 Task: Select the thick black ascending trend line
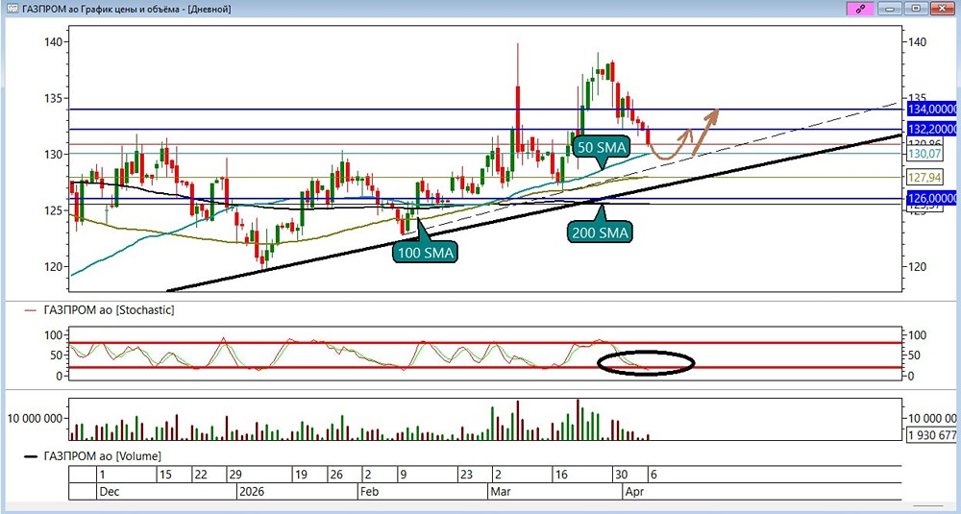(533, 214)
